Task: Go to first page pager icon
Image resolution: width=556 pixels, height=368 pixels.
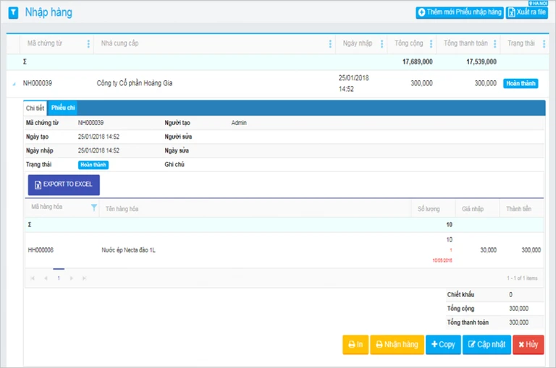Action: [33, 278]
